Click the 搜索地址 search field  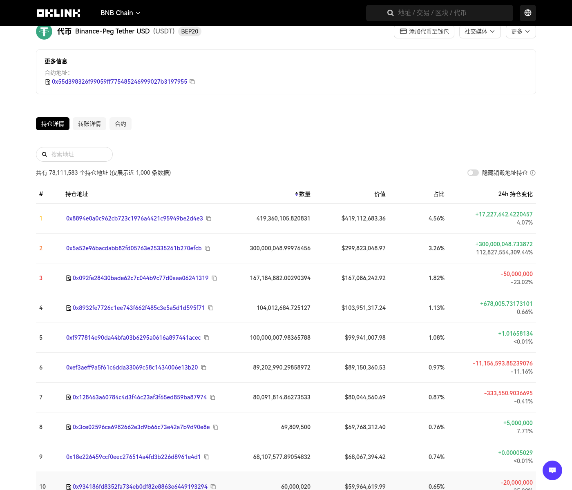click(x=74, y=154)
